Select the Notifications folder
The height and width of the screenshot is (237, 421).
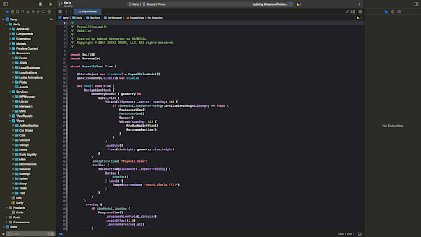coord(25,164)
